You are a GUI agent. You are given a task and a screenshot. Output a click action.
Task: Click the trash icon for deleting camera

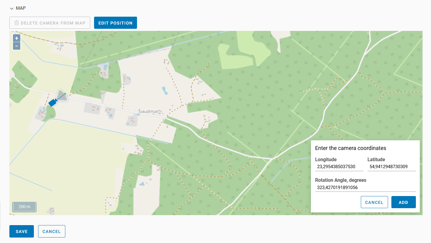(x=17, y=23)
